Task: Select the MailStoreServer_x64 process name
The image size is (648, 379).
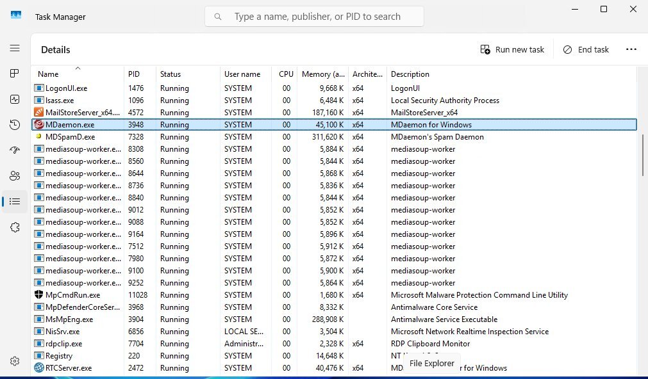Action: (83, 112)
